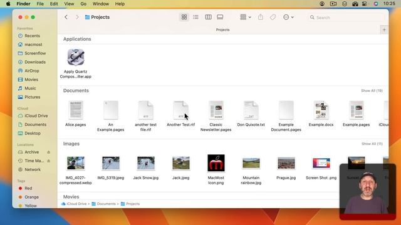Select An Example.pages document
This screenshot has width=401, height=225.
click(111, 110)
